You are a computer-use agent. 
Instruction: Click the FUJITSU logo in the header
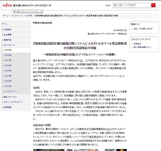(x=7, y=6)
